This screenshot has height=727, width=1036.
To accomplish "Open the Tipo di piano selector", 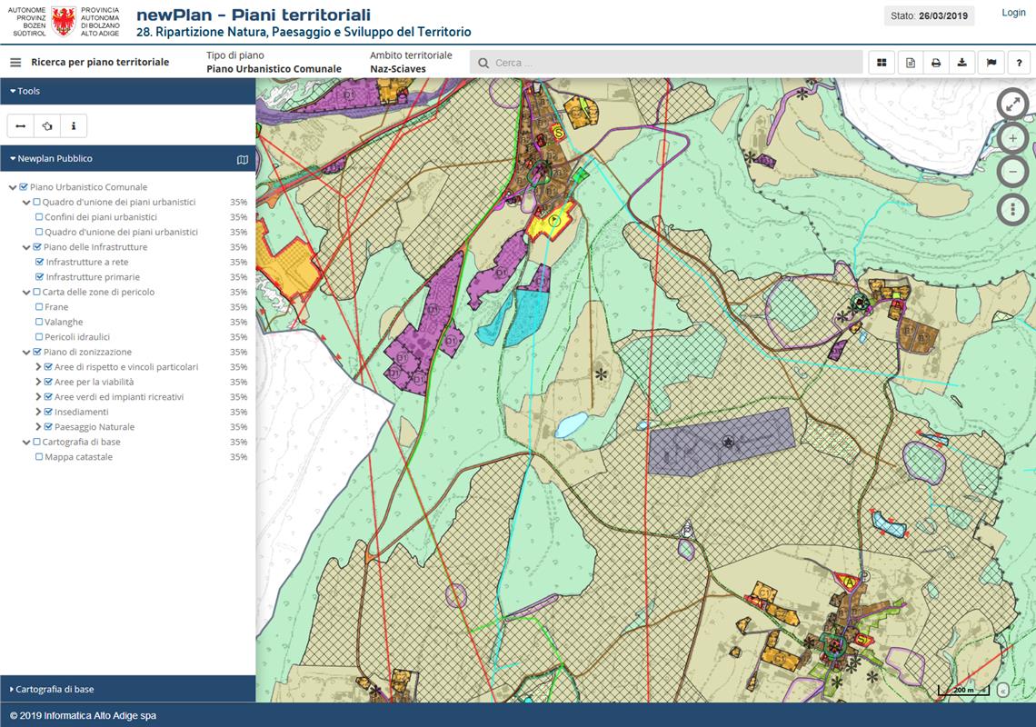I will pos(274,63).
